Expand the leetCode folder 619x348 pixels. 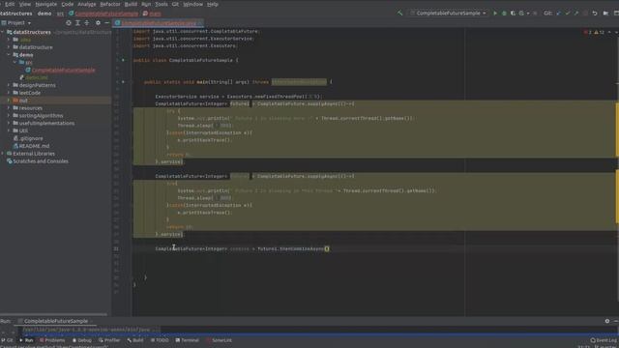tap(9, 93)
